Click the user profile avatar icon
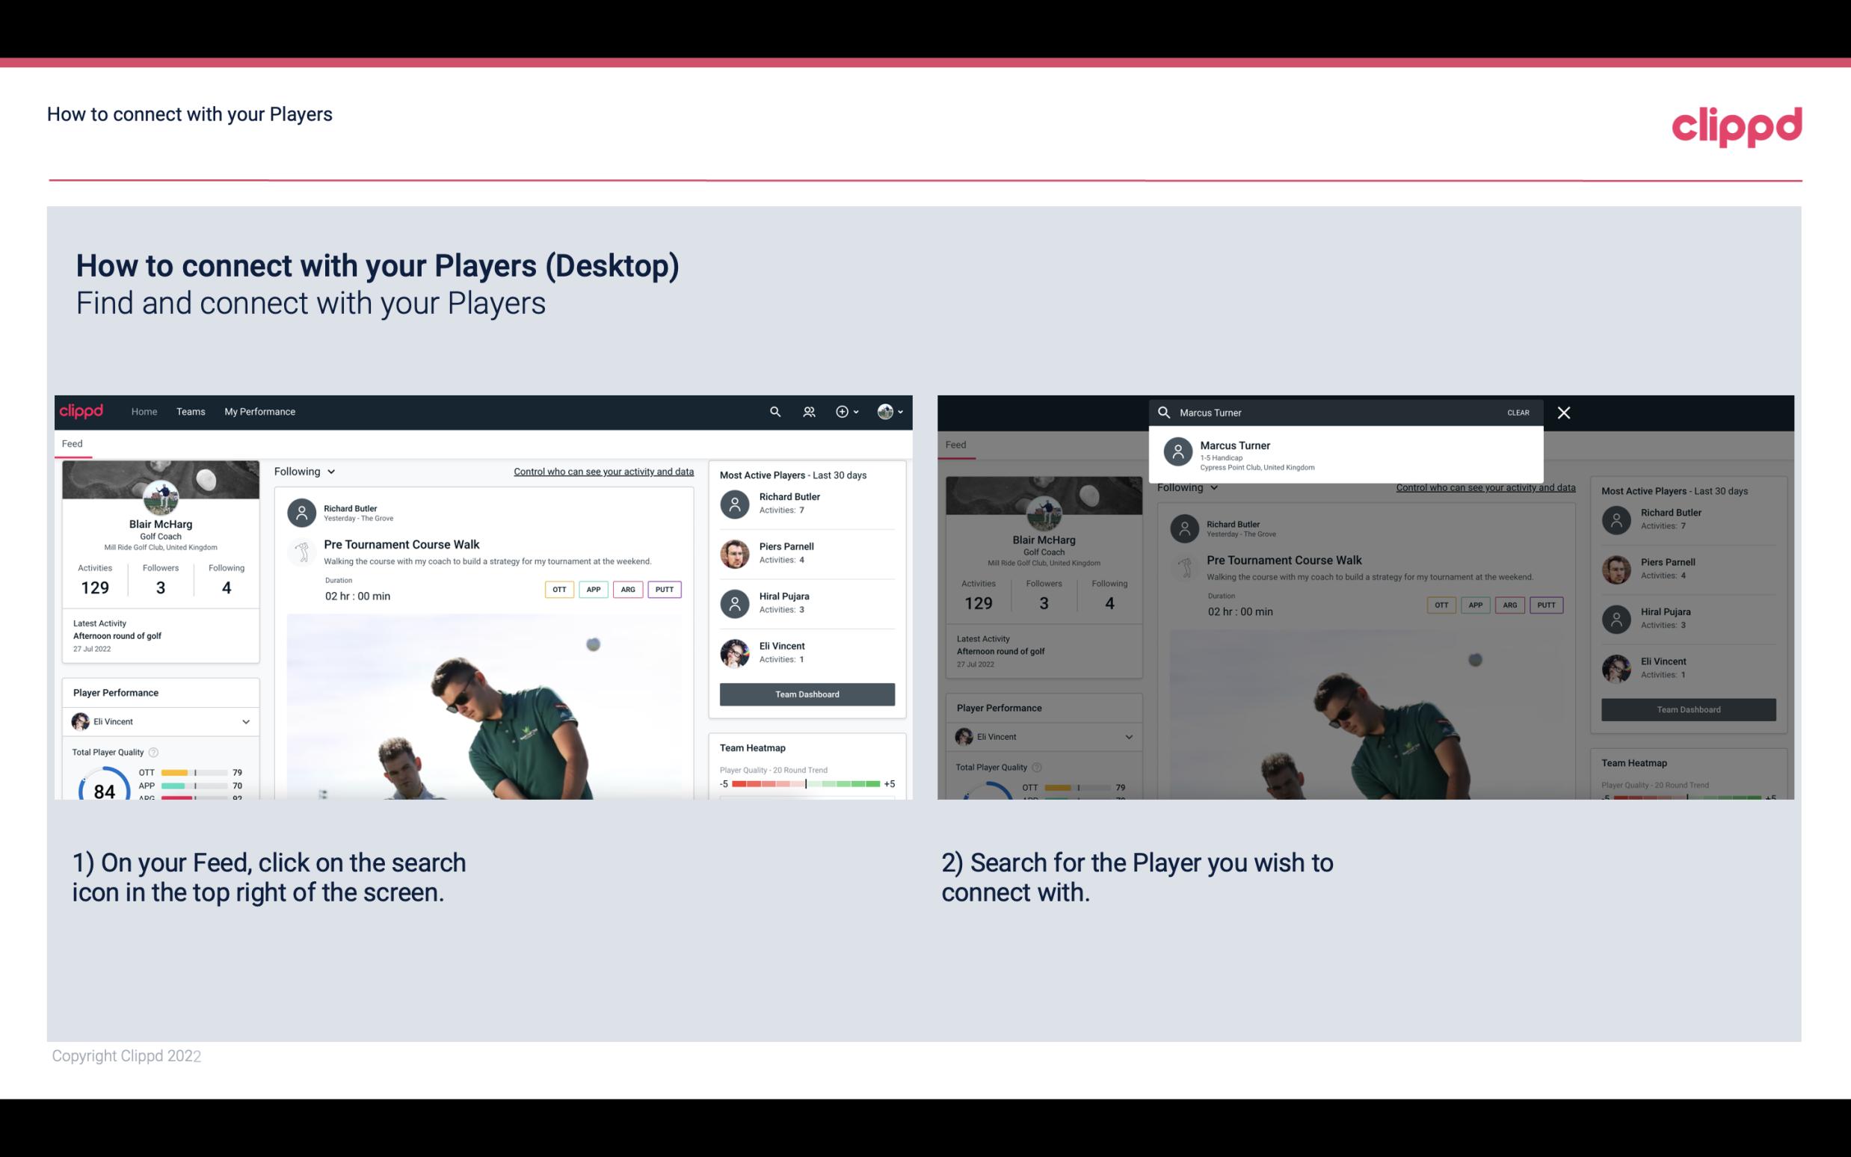The height and width of the screenshot is (1157, 1851). tap(885, 412)
